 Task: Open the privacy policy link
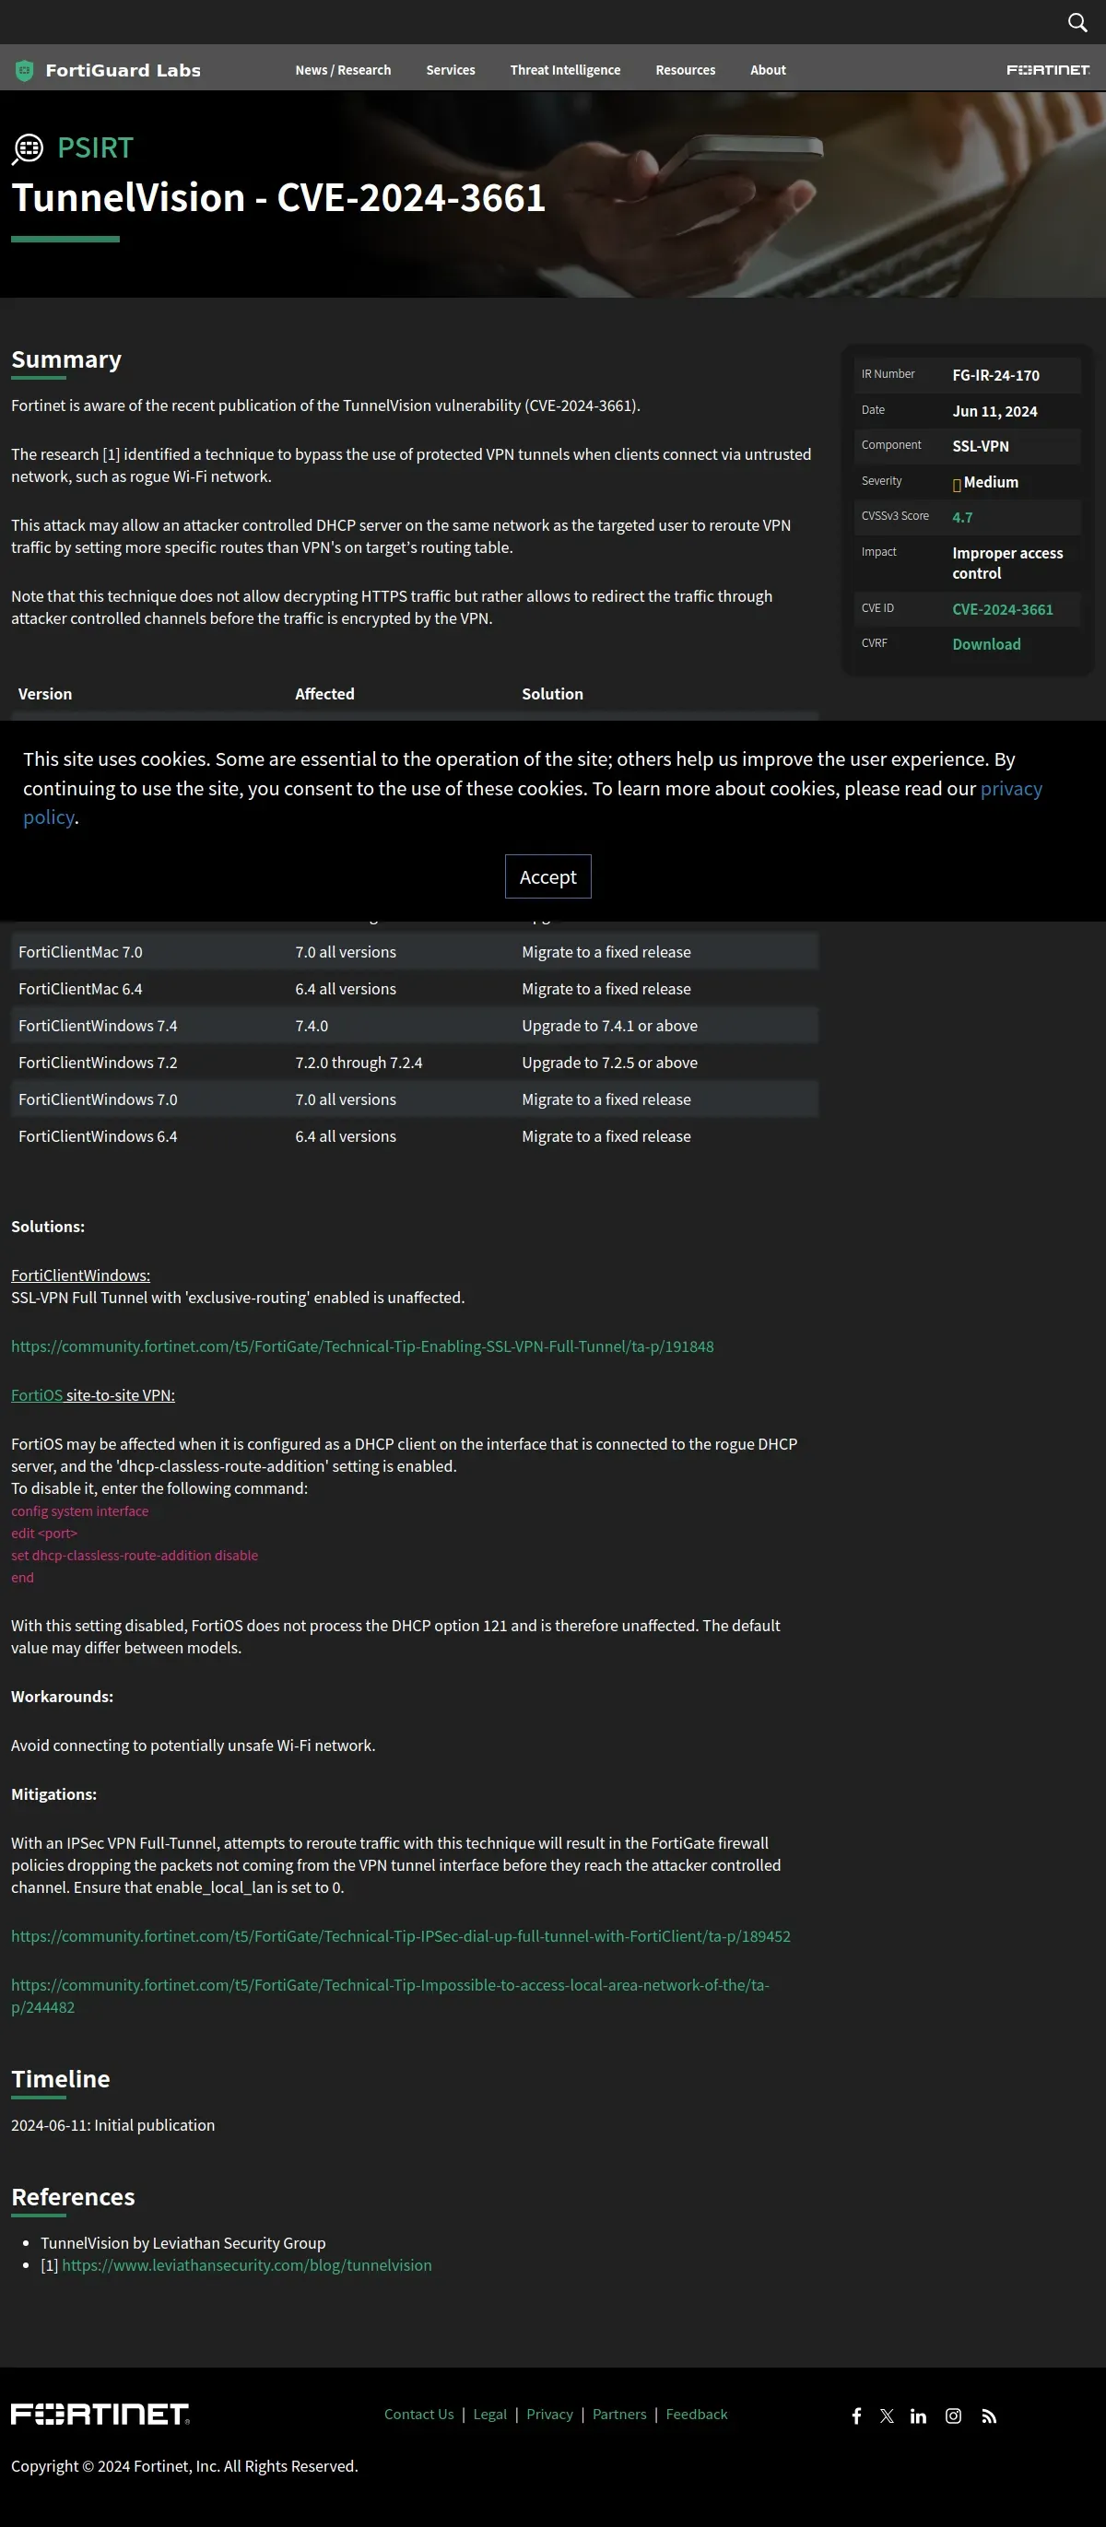1011,788
